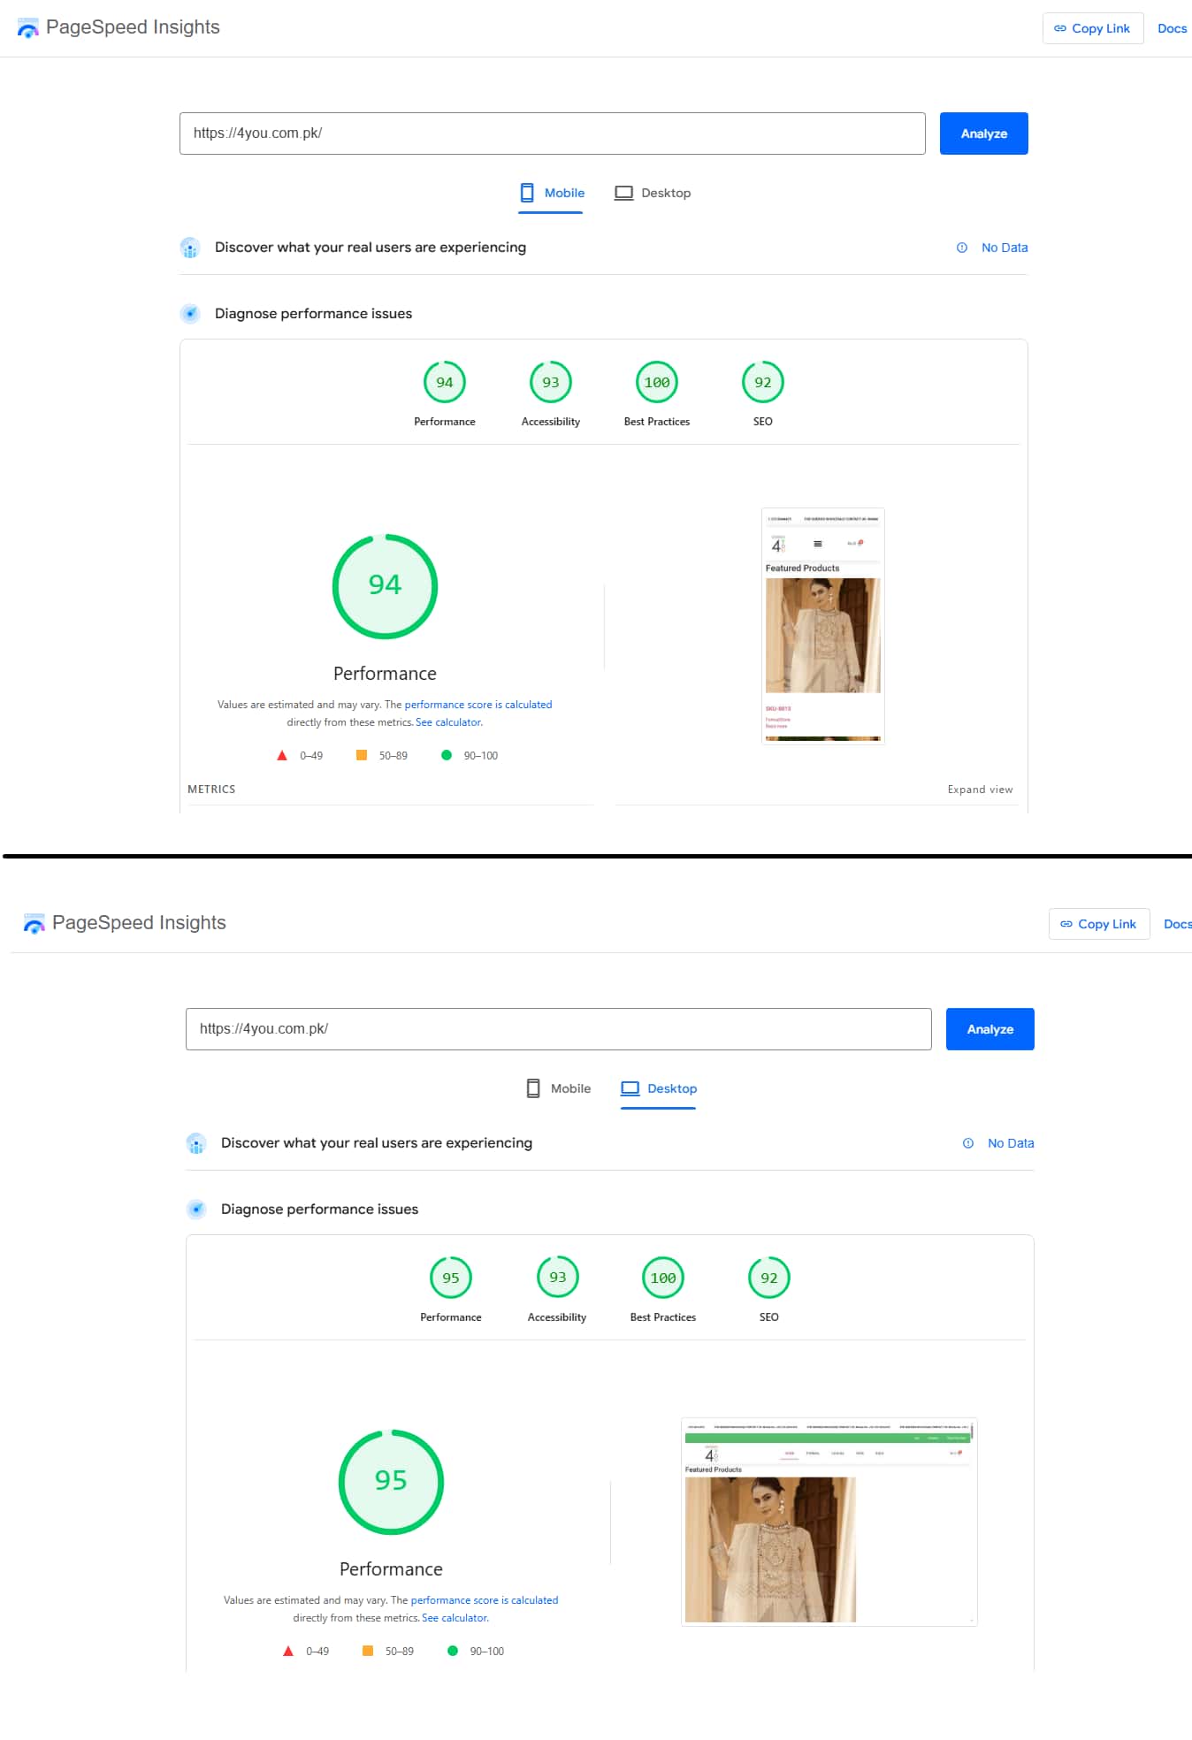Select Mobile tab in bottom report
1192x1740 pixels.
[x=558, y=1088]
